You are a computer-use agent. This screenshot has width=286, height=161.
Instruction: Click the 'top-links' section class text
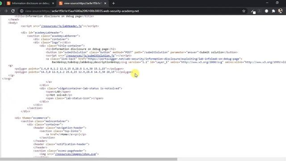tap(71, 131)
